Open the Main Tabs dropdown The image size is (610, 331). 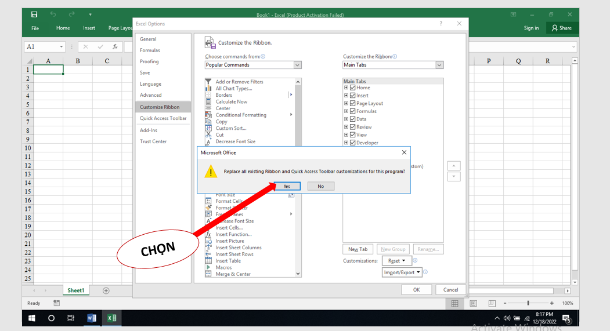click(x=439, y=65)
